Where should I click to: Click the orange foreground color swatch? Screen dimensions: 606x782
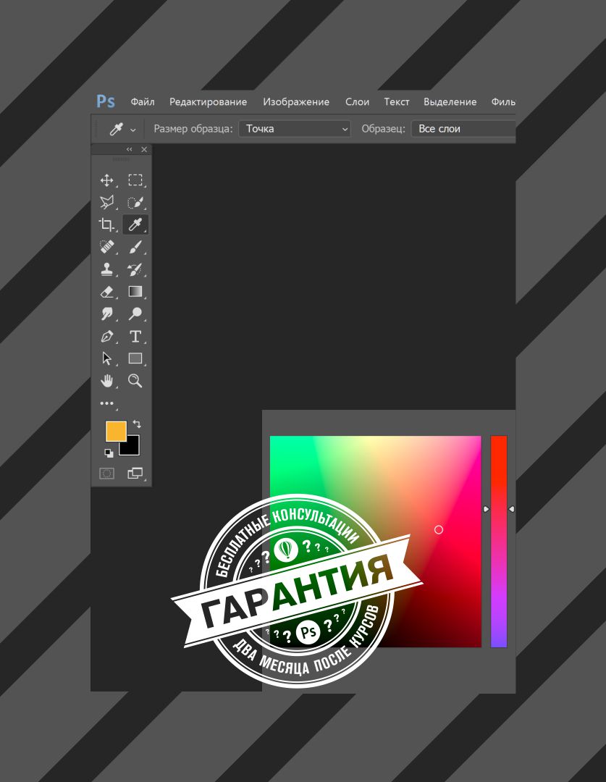(116, 431)
